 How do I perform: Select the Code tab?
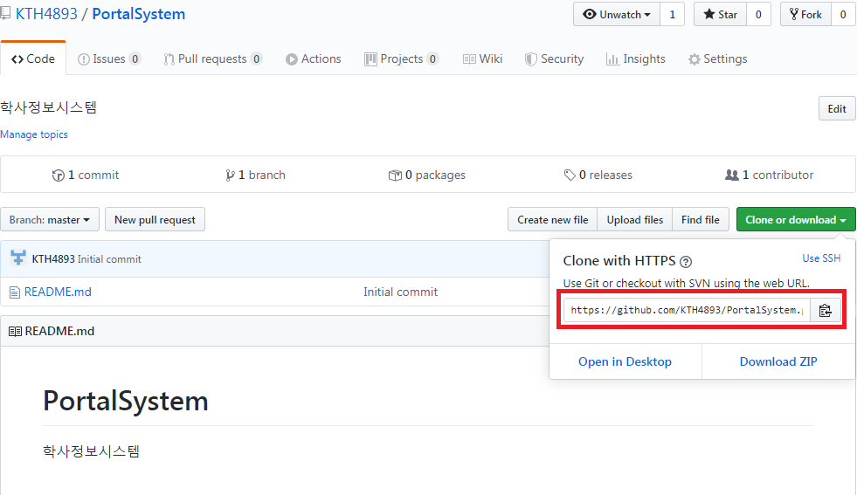33,58
